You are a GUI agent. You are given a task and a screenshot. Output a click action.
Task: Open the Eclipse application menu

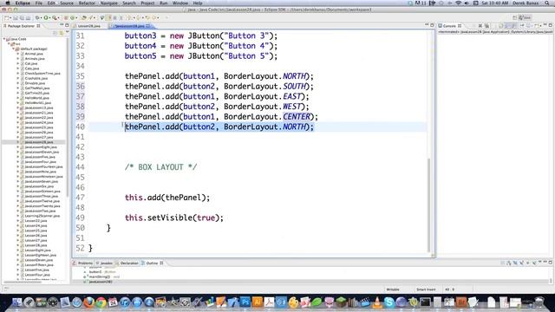click(x=23, y=3)
